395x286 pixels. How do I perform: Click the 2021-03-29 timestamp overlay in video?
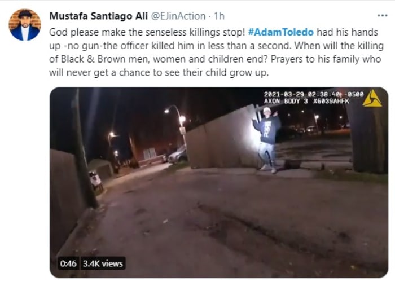tap(314, 94)
